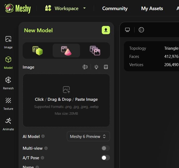Toggle the Multi-view switch
This screenshot has height=168, width=179.
(x=105, y=148)
